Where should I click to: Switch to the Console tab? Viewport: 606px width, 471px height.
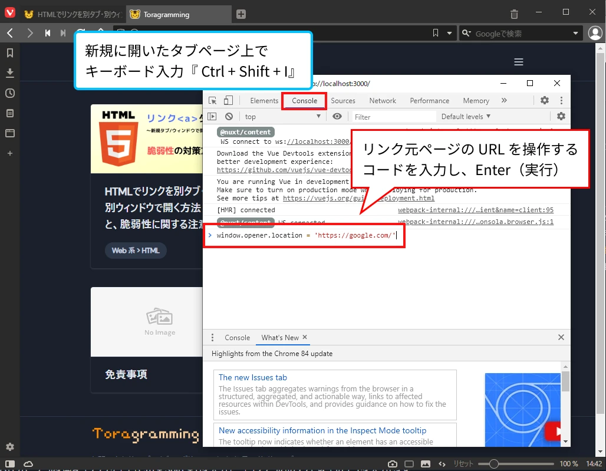[305, 101]
